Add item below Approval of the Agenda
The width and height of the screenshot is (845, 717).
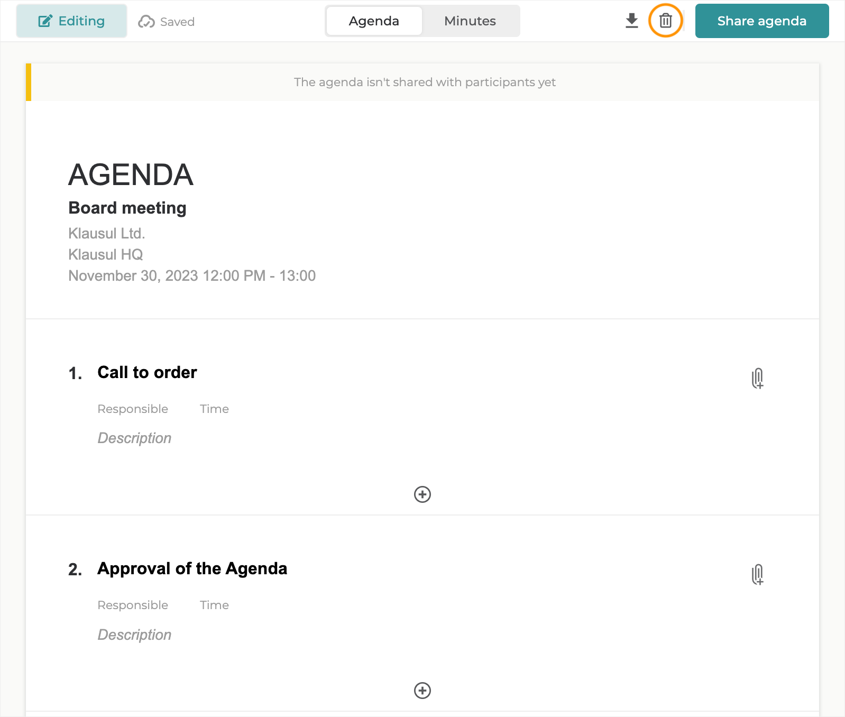(x=422, y=691)
